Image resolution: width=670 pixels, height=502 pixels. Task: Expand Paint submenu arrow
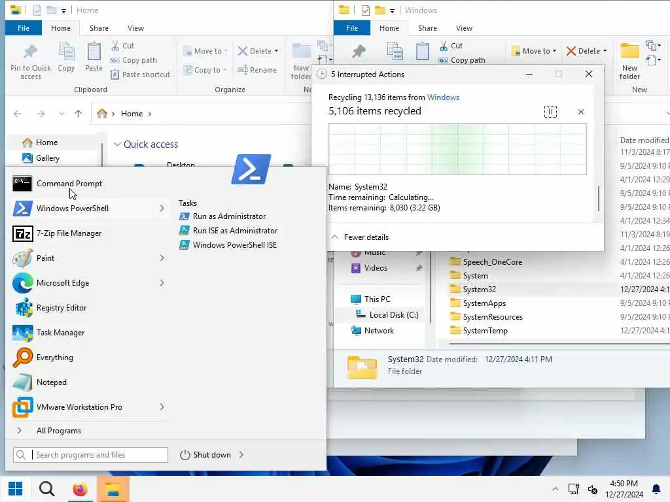pyautogui.click(x=162, y=258)
